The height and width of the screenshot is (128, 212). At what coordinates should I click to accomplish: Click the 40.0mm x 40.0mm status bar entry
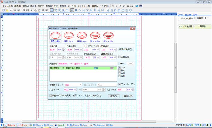pyautogui.click(x=77, y=125)
